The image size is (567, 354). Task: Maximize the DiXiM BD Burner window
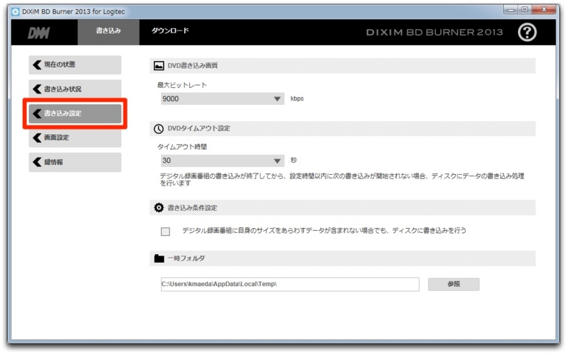pyautogui.click(x=524, y=10)
